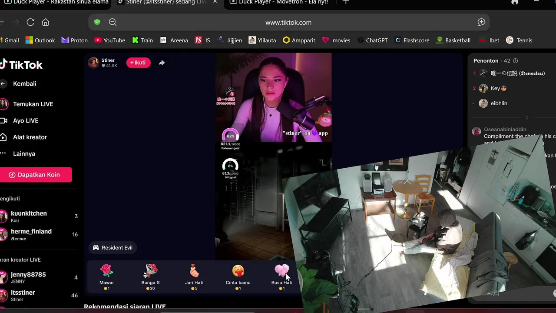
Task: Open the Tennis bookmark
Action: 519,40
